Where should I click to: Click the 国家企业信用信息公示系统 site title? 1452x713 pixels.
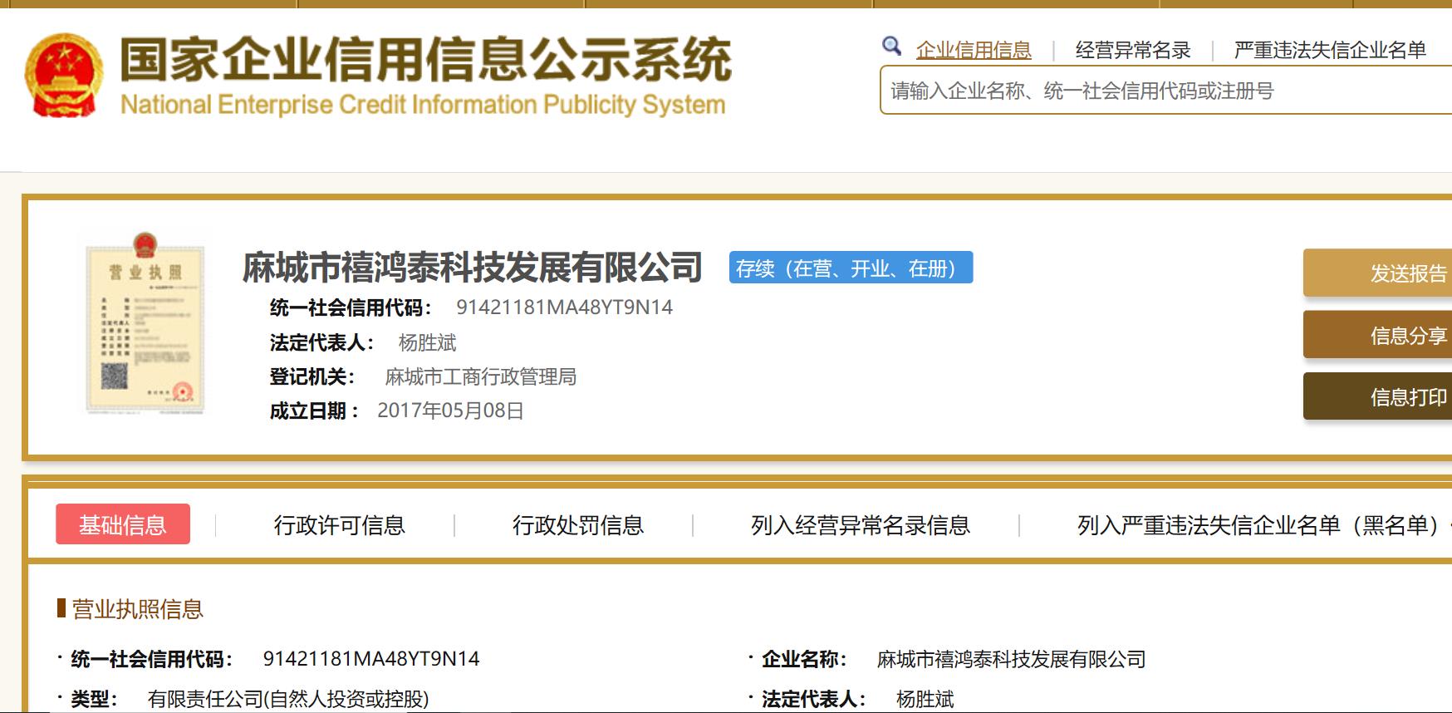tap(424, 61)
